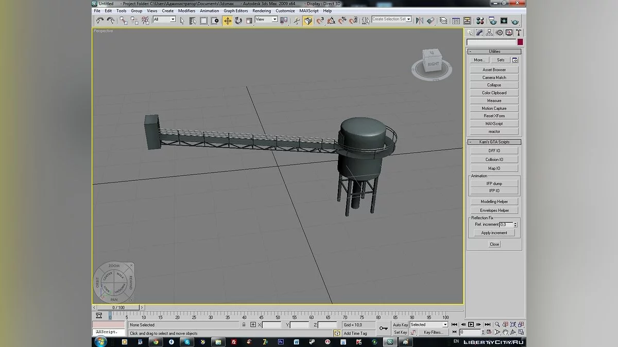Toggle the Auto Key button
The image size is (618, 347).
[400, 325]
